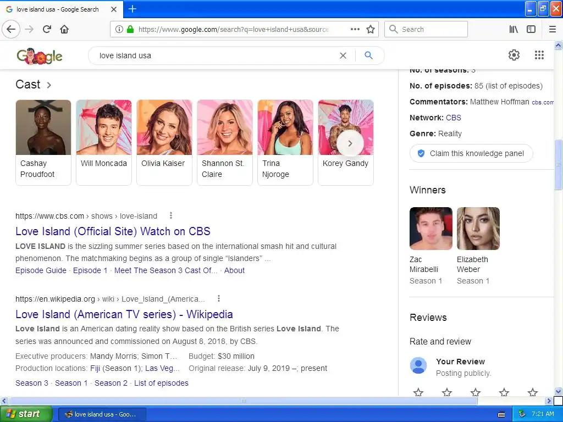This screenshot has width=563, height=422.
Task: Click the green padlock security icon
Action: coord(130,29)
